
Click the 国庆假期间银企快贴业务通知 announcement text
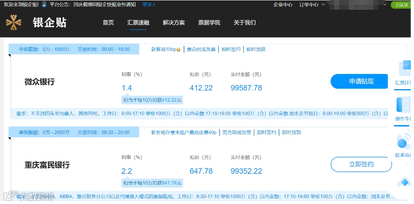[x=105, y=4]
